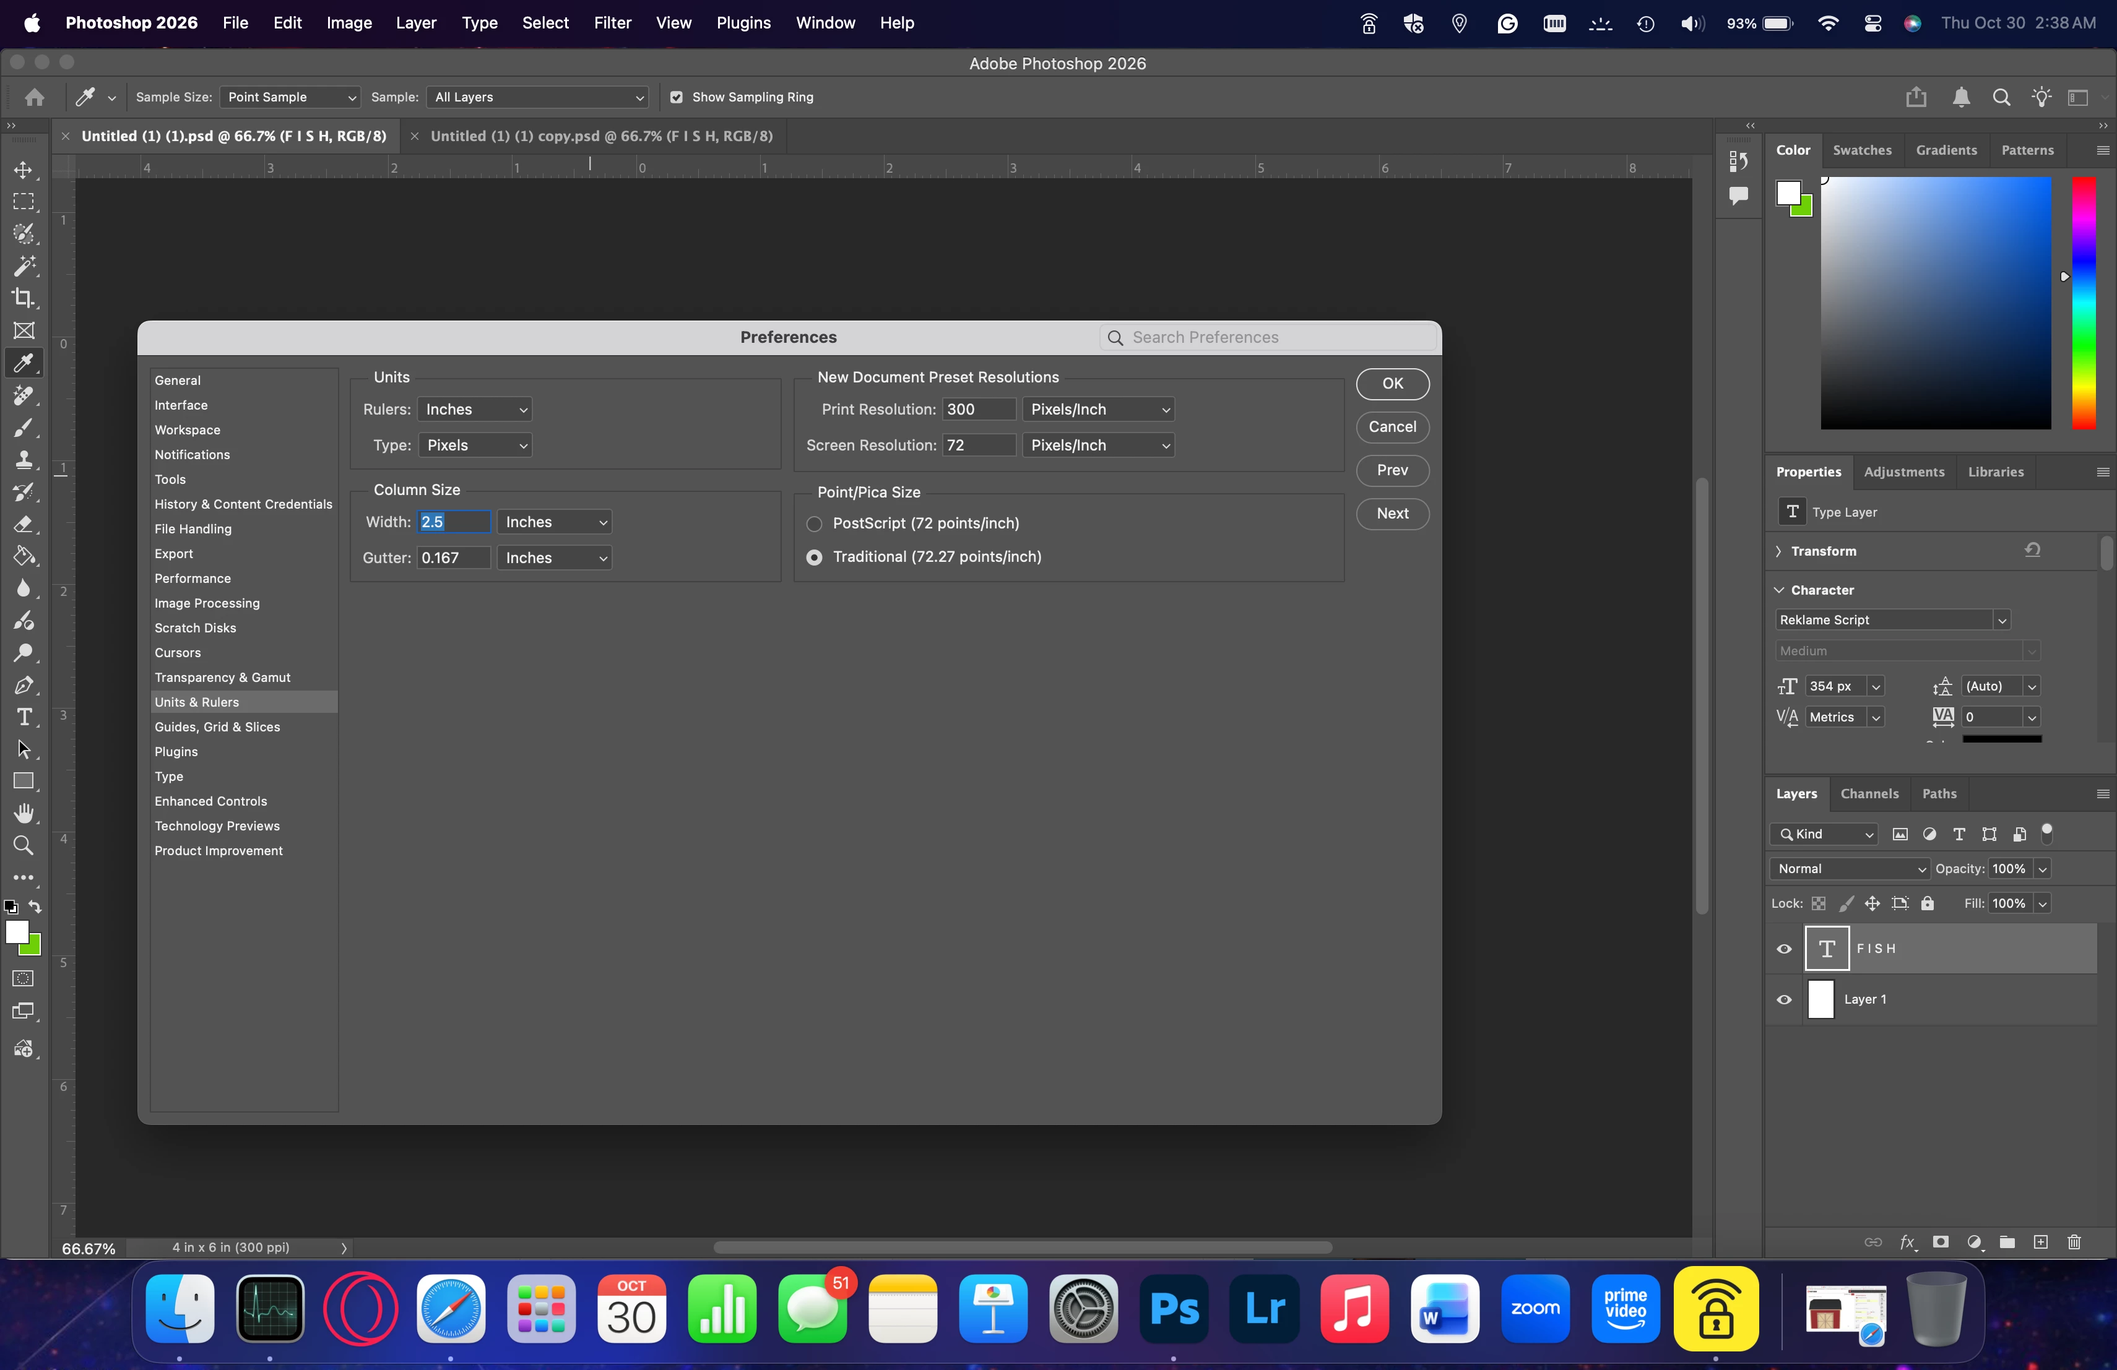Select the Zoom tool in toolbar

tap(24, 845)
